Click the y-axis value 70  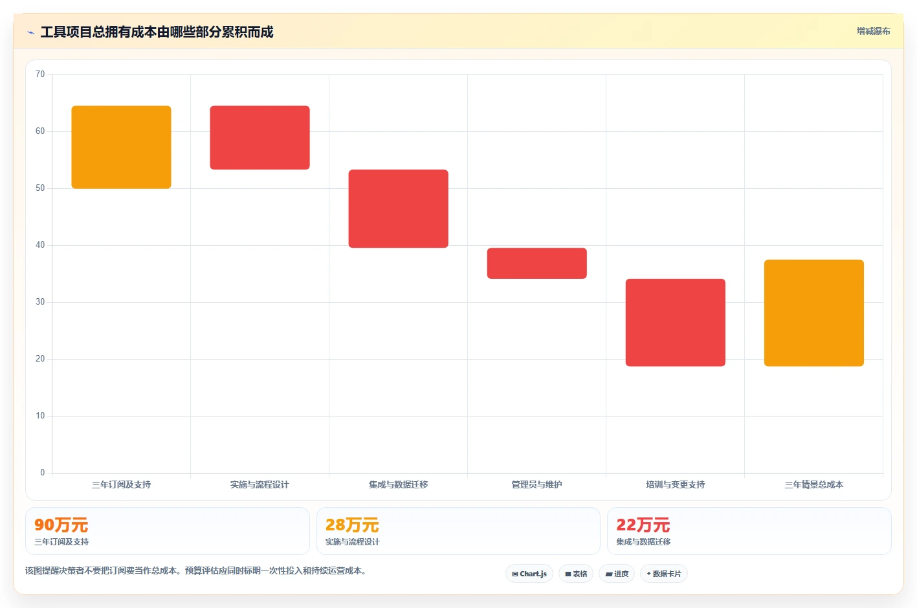[x=40, y=74]
